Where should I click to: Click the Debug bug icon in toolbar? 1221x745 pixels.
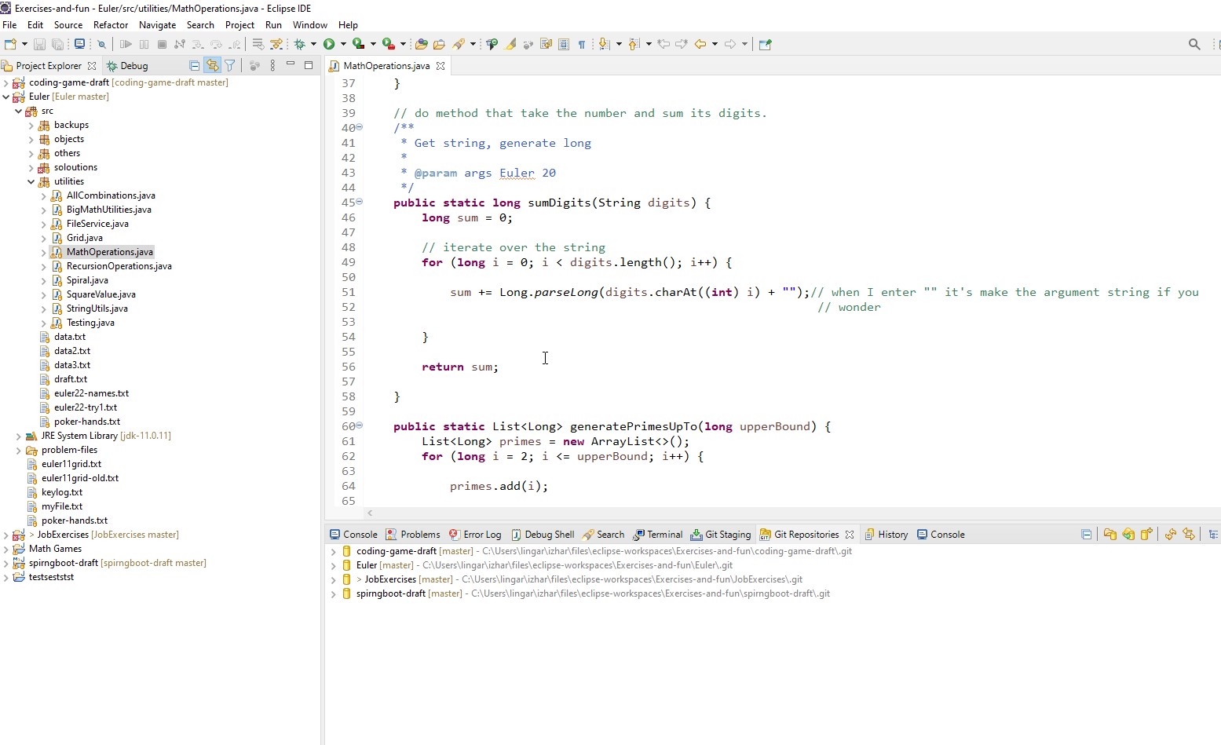(x=299, y=45)
